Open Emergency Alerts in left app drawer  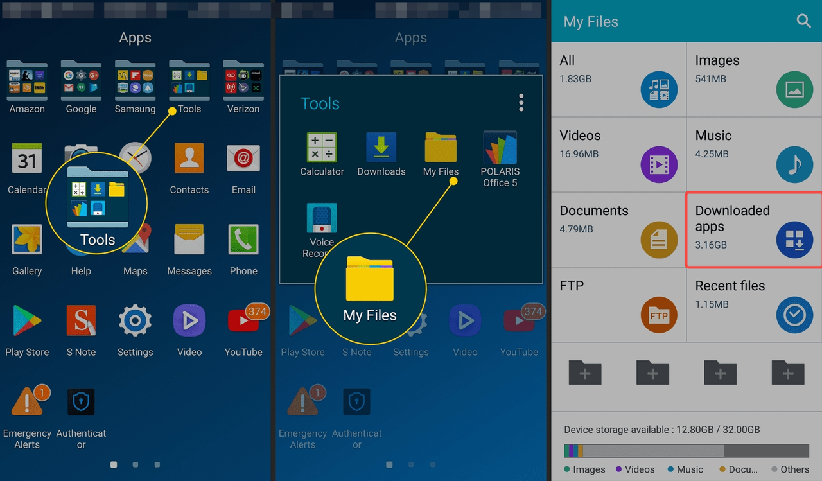(27, 417)
